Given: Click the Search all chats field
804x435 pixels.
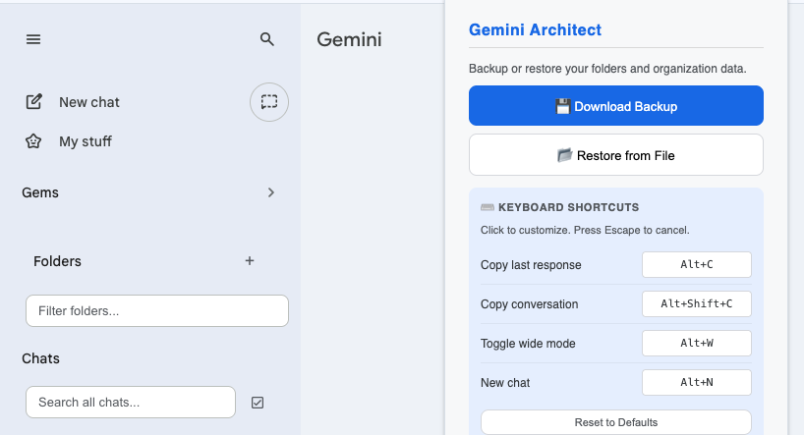Looking at the screenshot, I should point(131,403).
